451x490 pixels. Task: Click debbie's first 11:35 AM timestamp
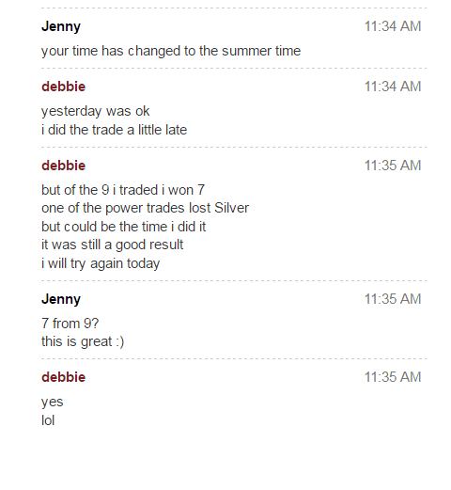point(393,166)
